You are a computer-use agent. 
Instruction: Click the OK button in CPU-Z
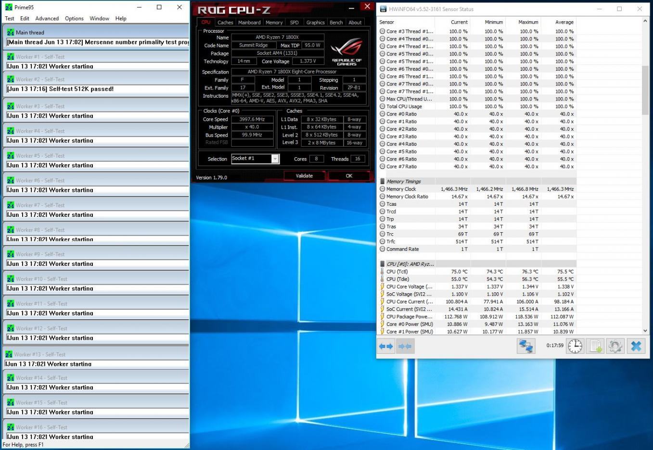349,176
